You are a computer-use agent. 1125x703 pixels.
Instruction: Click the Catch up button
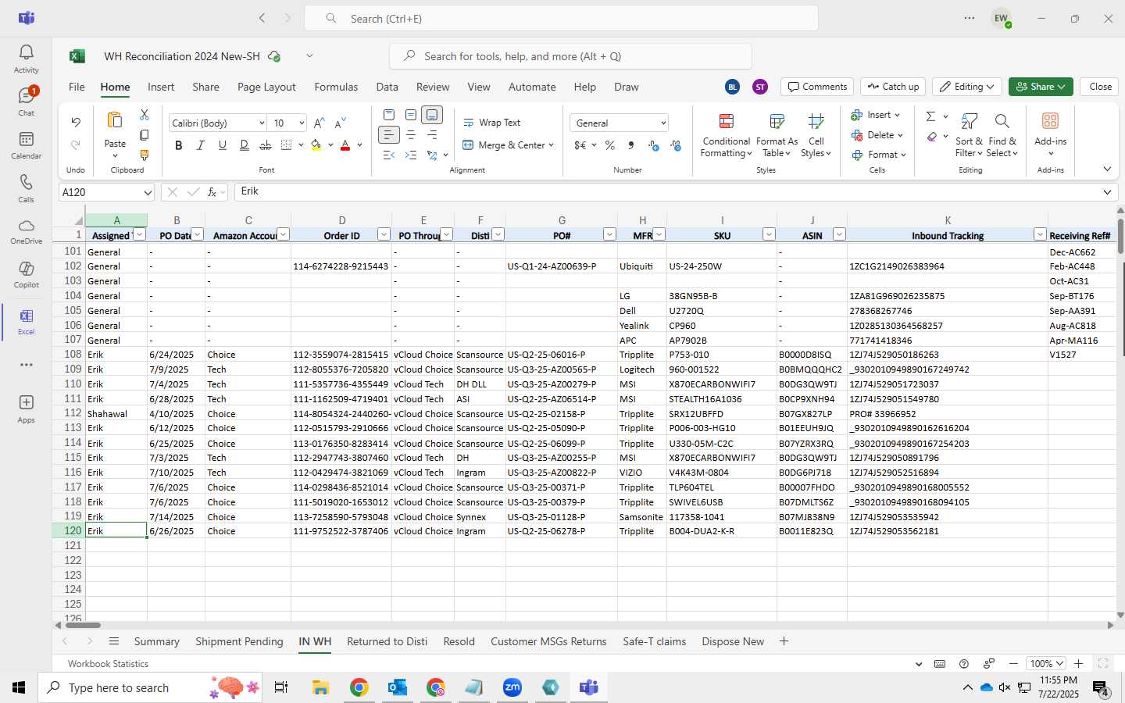[x=893, y=87]
